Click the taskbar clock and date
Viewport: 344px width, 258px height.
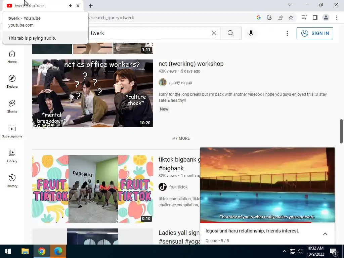[315, 251]
